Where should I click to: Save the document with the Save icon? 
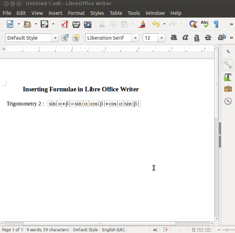44,24
